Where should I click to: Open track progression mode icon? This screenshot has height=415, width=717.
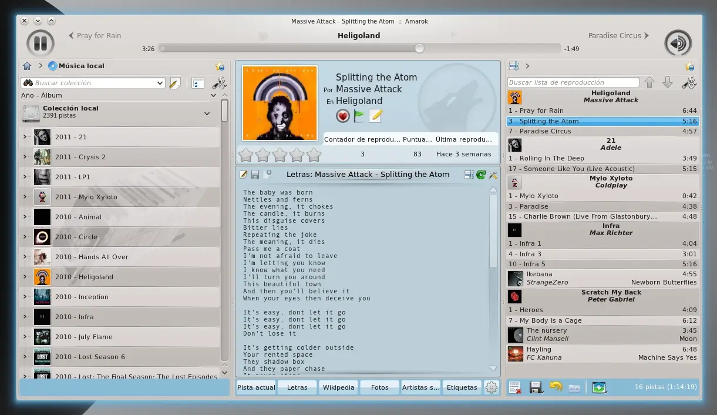coord(598,387)
